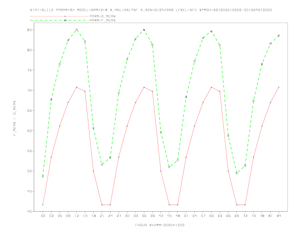The height and width of the screenshot is (235, 304).
Task: Click x-axis forecast hour label 51
Action: [186, 216]
